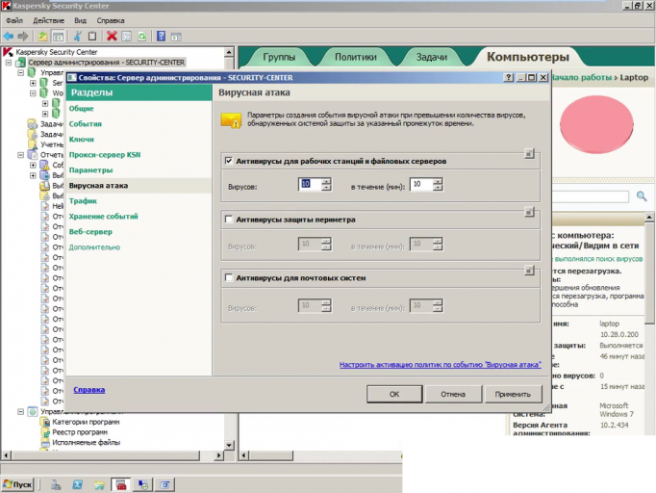656x493 pixels.
Task: Expand the Соб... node under Отчеты
Action: point(33,165)
